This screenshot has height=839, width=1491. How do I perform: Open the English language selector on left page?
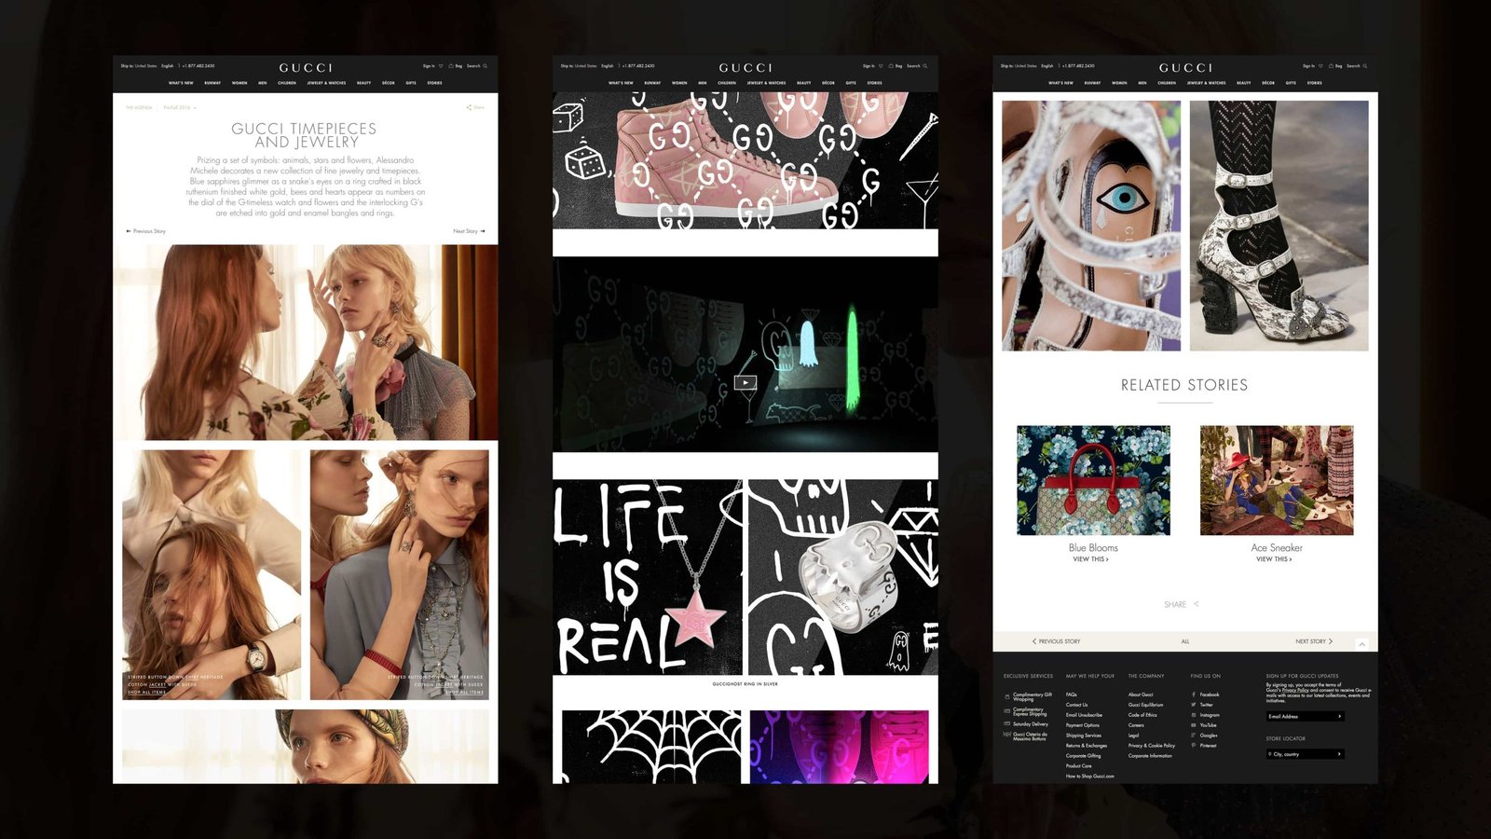tap(168, 66)
